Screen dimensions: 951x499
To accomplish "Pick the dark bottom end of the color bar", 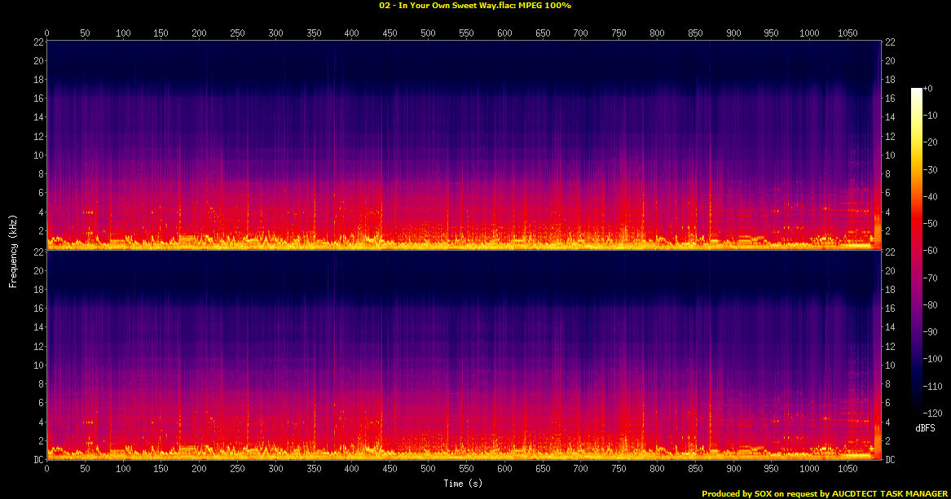I will [917, 411].
